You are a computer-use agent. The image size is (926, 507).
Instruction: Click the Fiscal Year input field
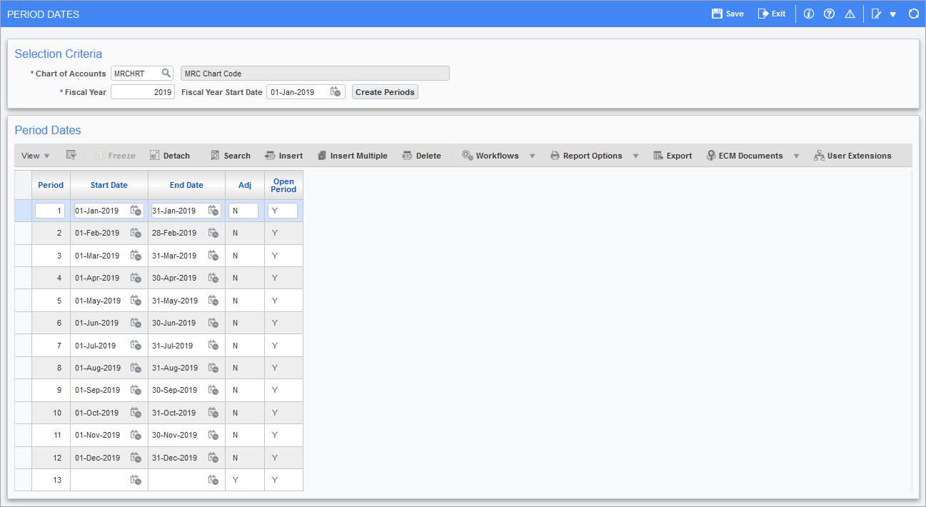pyautogui.click(x=143, y=91)
